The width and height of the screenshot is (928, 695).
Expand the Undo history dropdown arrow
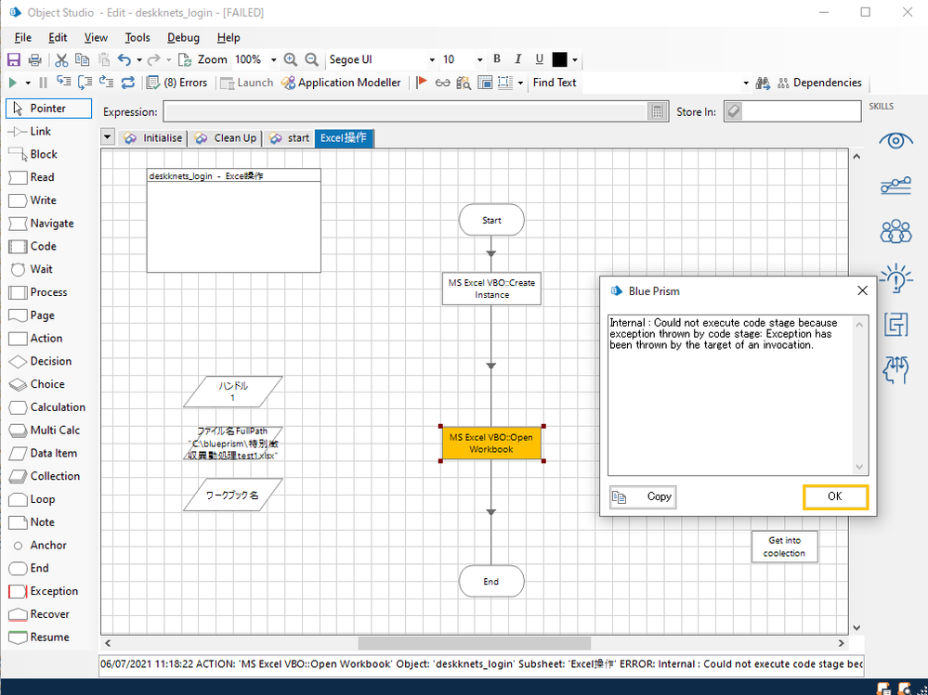point(139,59)
